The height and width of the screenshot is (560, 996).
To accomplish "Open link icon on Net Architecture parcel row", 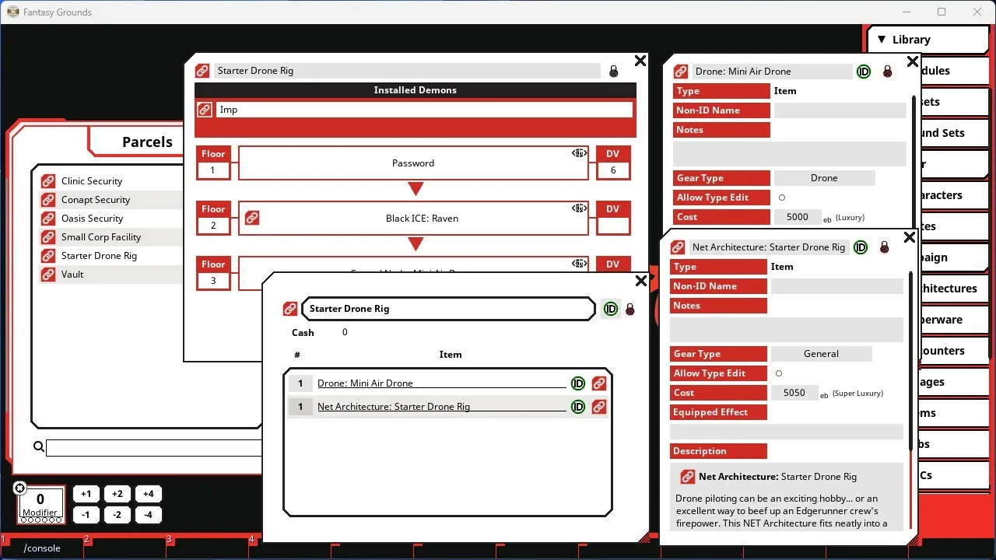I will tap(599, 407).
